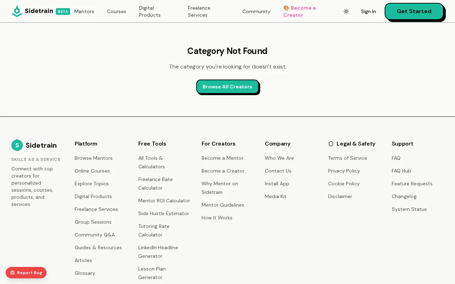Screen dimensions: 455x284
Task: Select Community in the top navigation
Action: point(256,11)
